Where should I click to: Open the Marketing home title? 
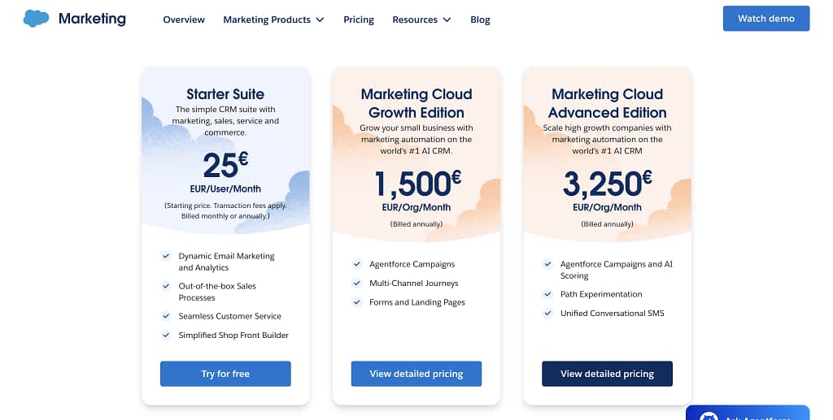[x=92, y=19]
